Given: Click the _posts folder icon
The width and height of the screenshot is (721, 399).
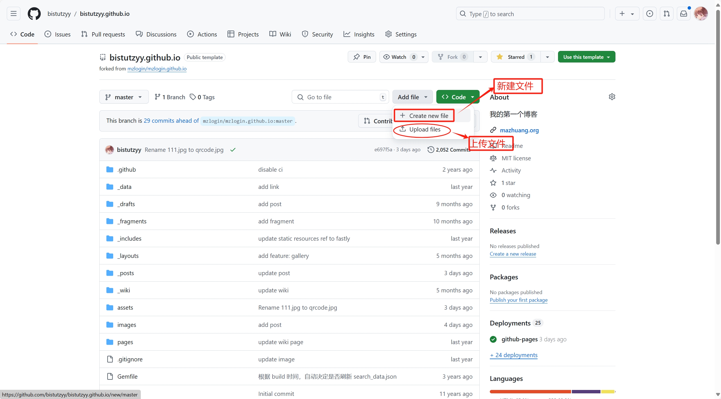Looking at the screenshot, I should pos(110,273).
